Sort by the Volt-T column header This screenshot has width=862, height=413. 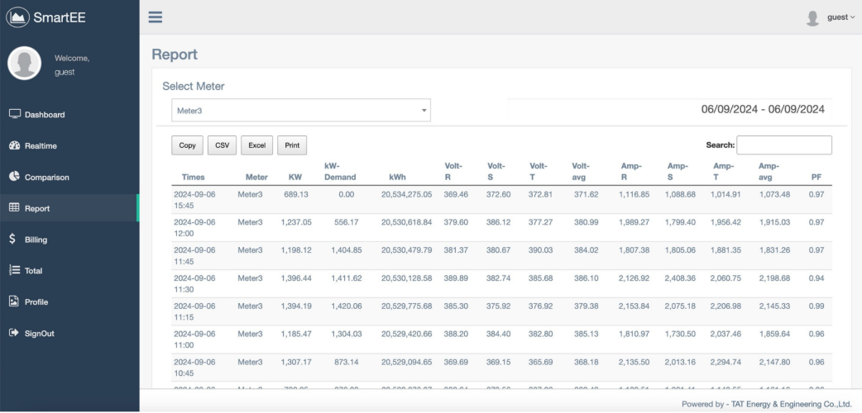coord(539,171)
